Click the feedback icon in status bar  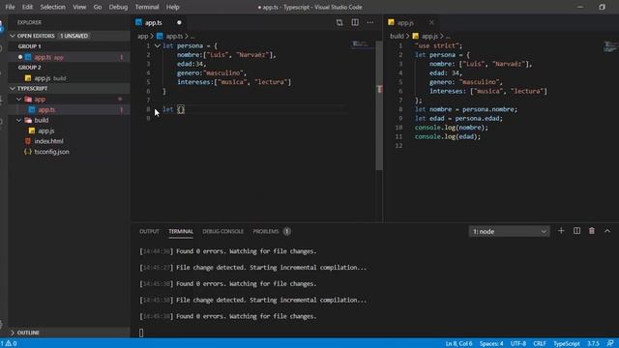[610, 344]
